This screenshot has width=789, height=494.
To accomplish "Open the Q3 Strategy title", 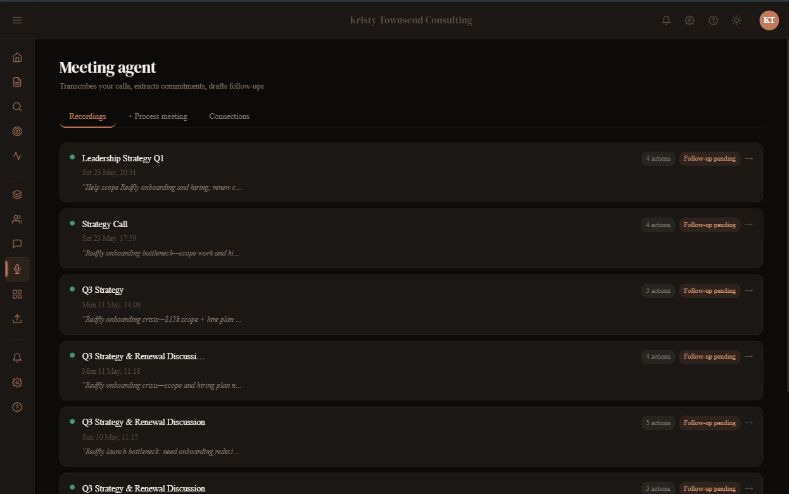I will (x=103, y=290).
